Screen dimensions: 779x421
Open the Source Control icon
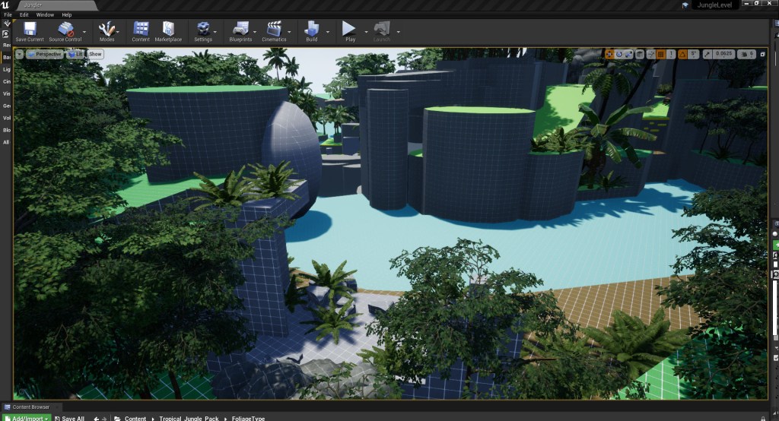pos(65,29)
